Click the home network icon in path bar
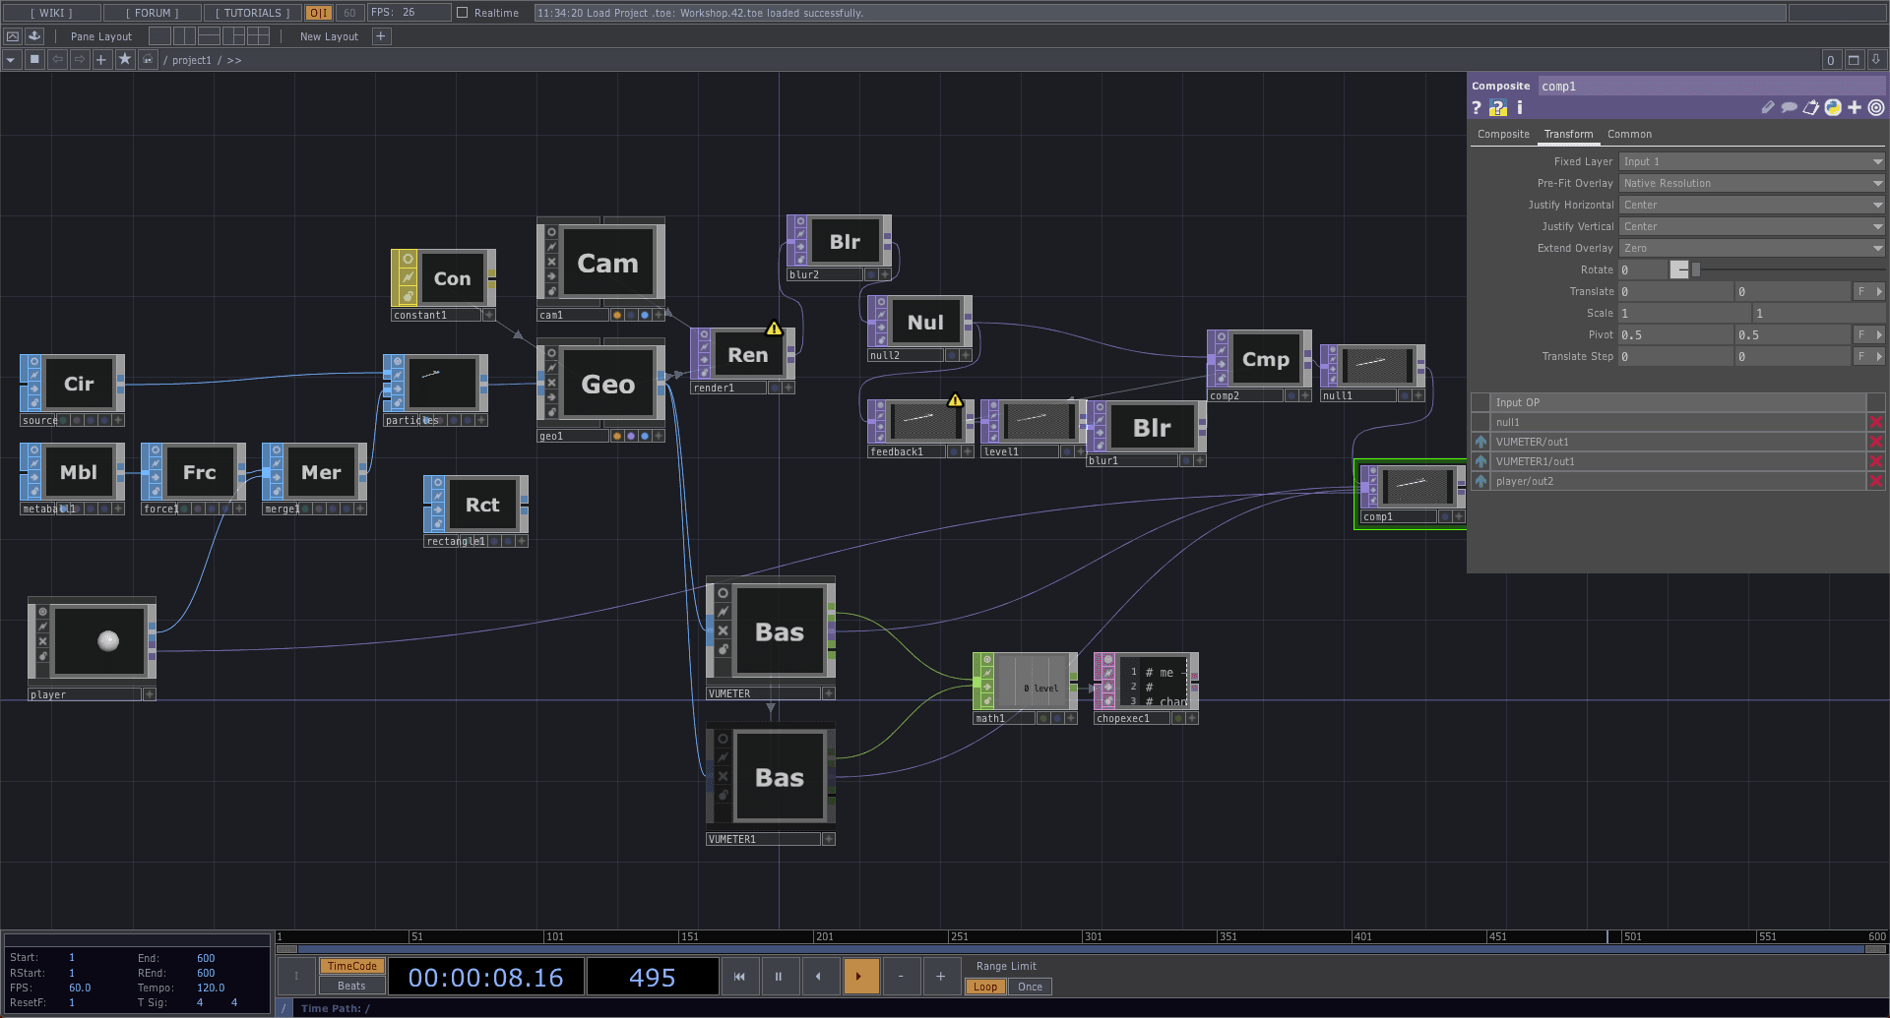The image size is (1890, 1018). point(148,60)
